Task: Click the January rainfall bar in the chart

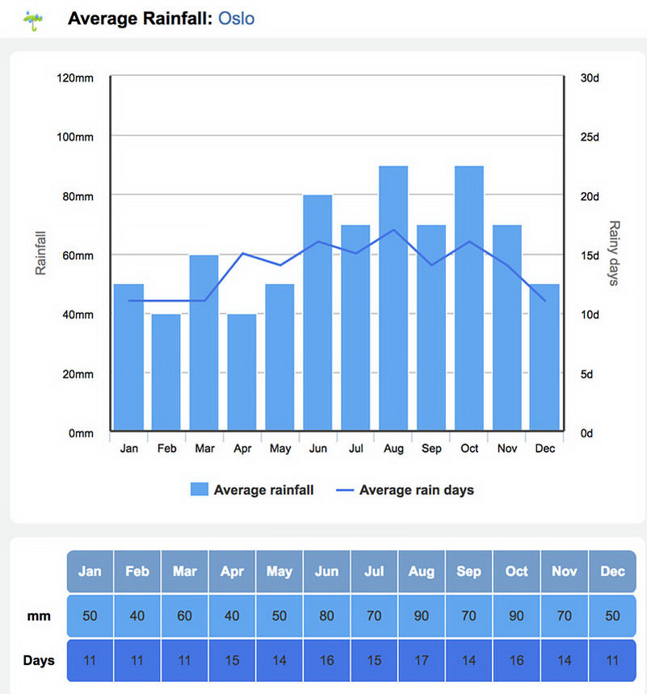Action: (x=128, y=357)
